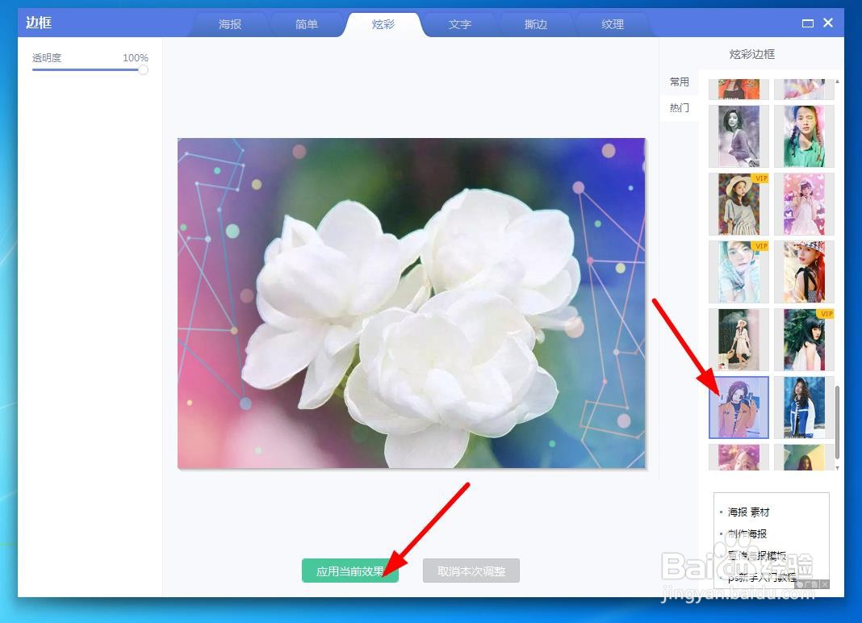Select the 常用 category
Viewport: 862px width, 623px height.
tap(680, 82)
